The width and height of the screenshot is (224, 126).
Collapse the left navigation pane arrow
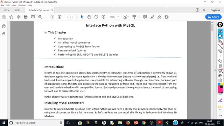[9, 70]
